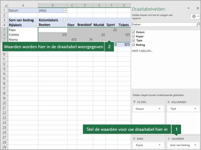The image size is (201, 150).
Task: Click the WAARDEN sigma icon
Action: 169,139
